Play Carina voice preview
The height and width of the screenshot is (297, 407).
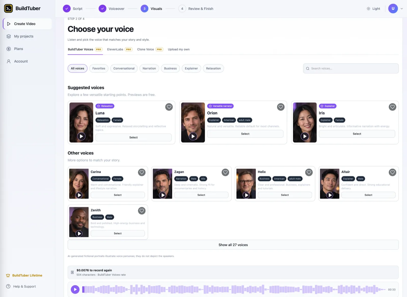[79, 195]
